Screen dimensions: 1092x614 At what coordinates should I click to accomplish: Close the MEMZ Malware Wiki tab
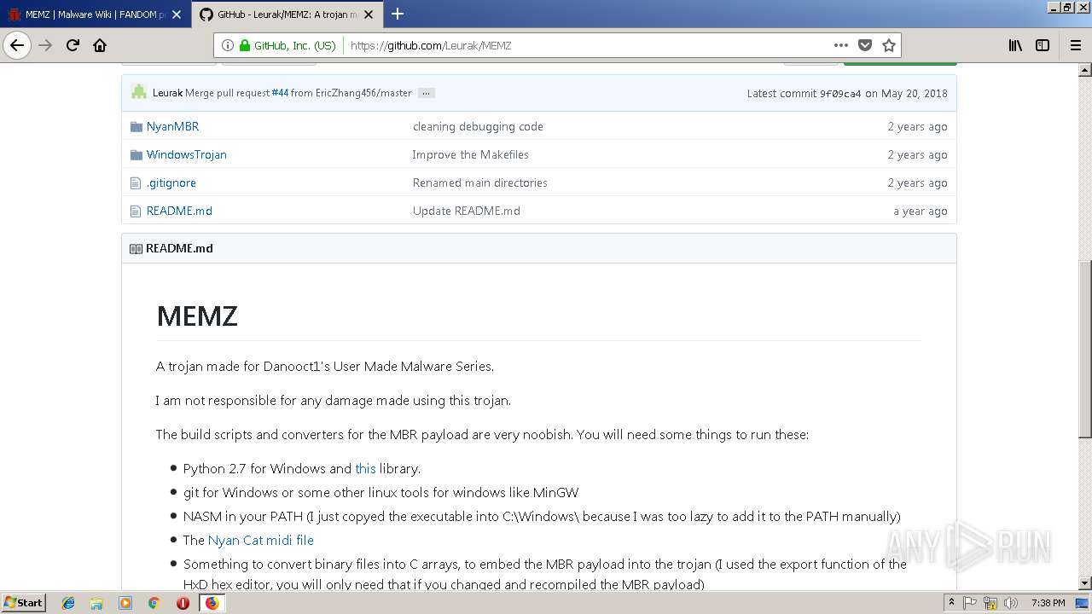177,14
